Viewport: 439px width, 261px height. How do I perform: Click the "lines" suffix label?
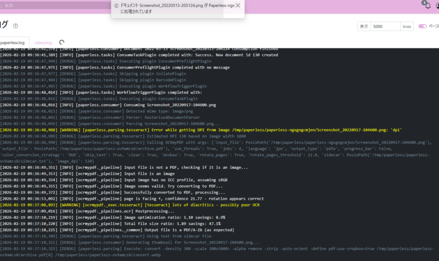[407, 26]
